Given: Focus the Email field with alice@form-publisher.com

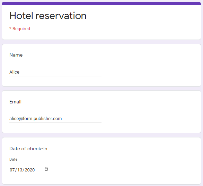Looking at the screenshot, I should (x=55, y=119).
